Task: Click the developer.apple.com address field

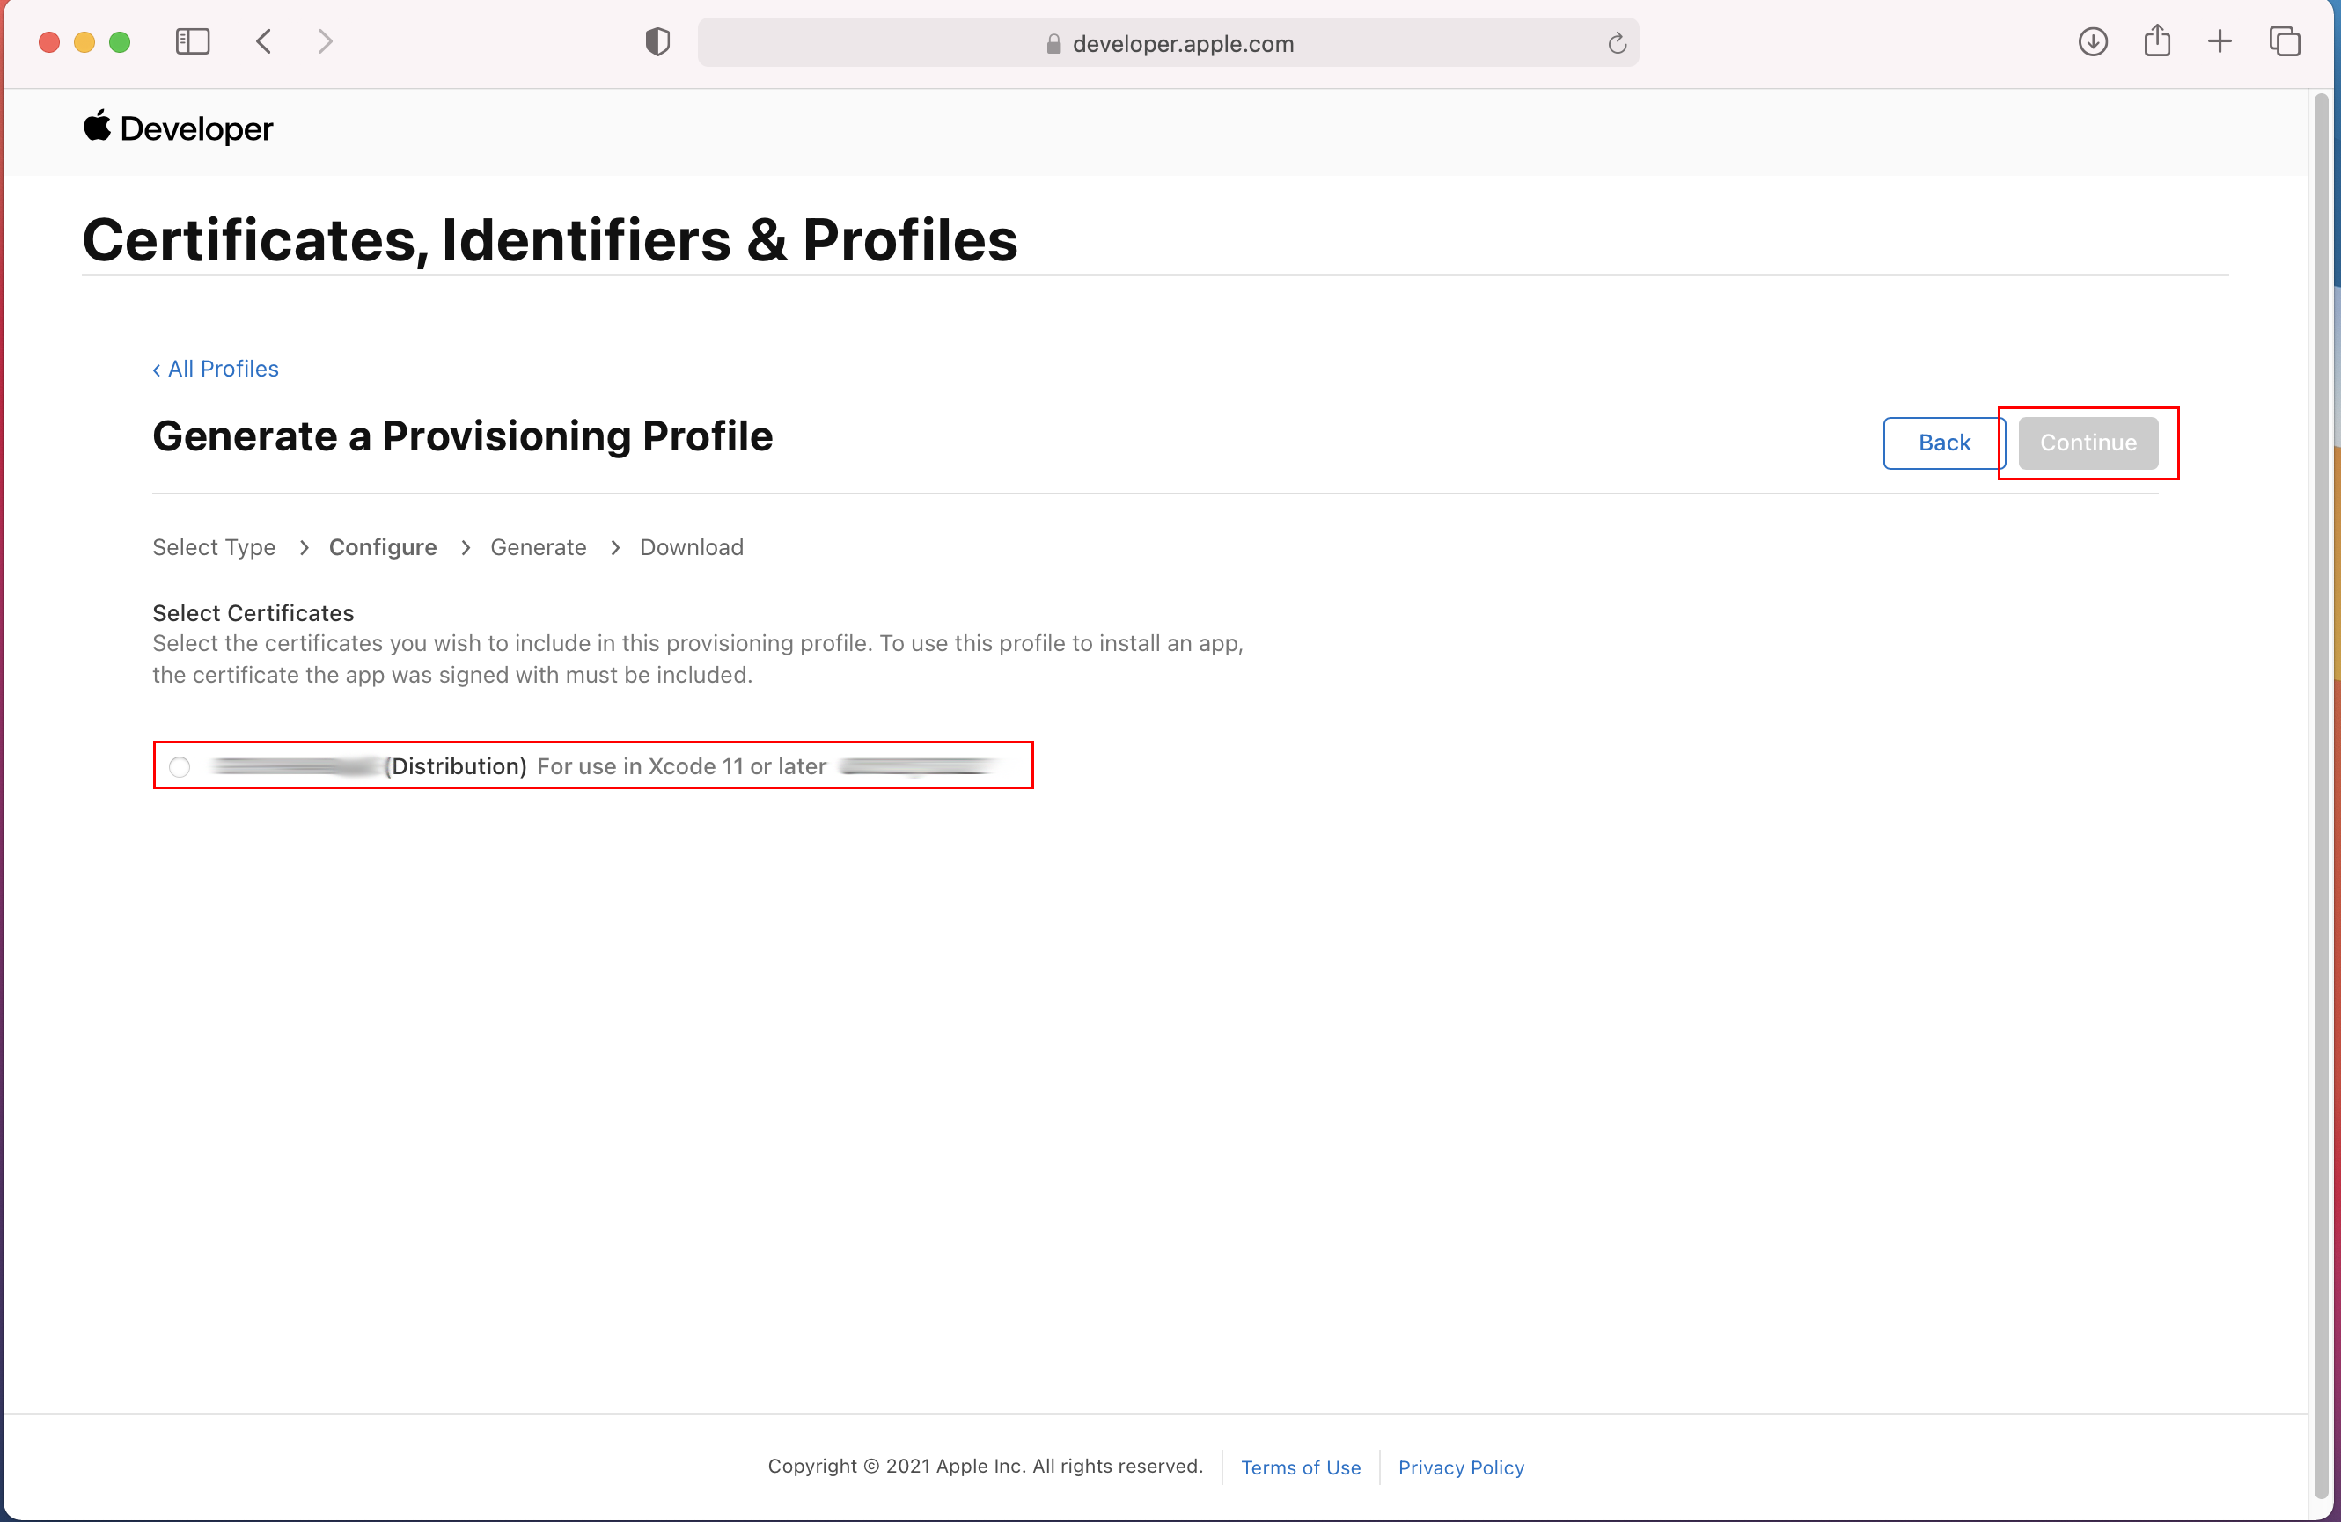Action: pyautogui.click(x=1168, y=42)
